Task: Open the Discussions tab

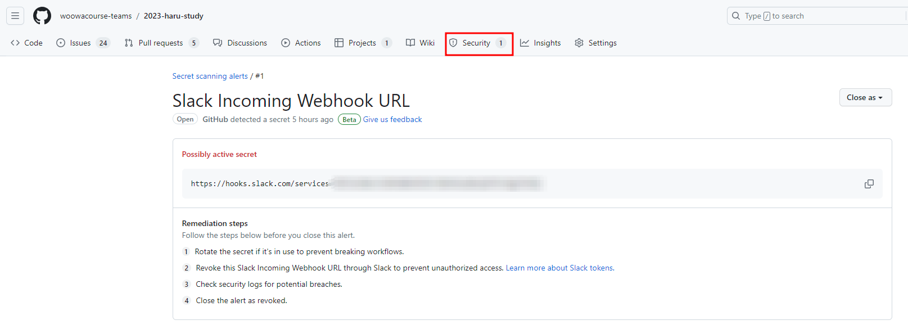Action: coord(240,43)
